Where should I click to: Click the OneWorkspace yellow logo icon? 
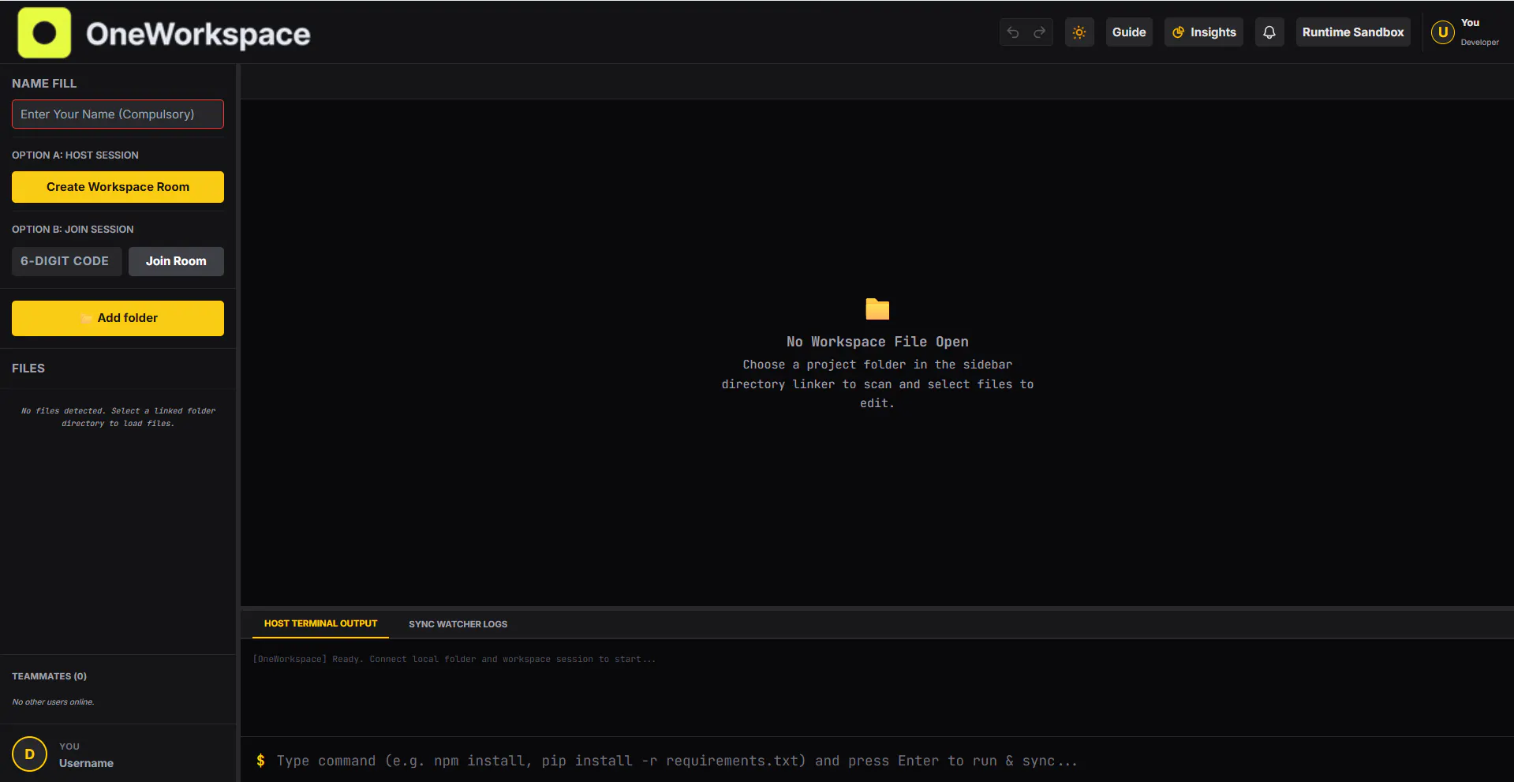(x=44, y=33)
